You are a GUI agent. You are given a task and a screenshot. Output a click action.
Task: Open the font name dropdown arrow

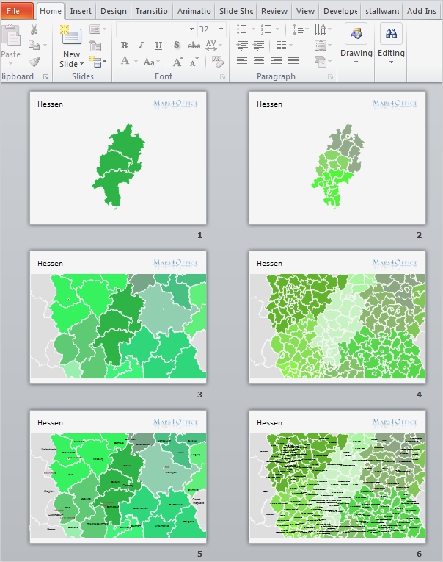(x=192, y=29)
